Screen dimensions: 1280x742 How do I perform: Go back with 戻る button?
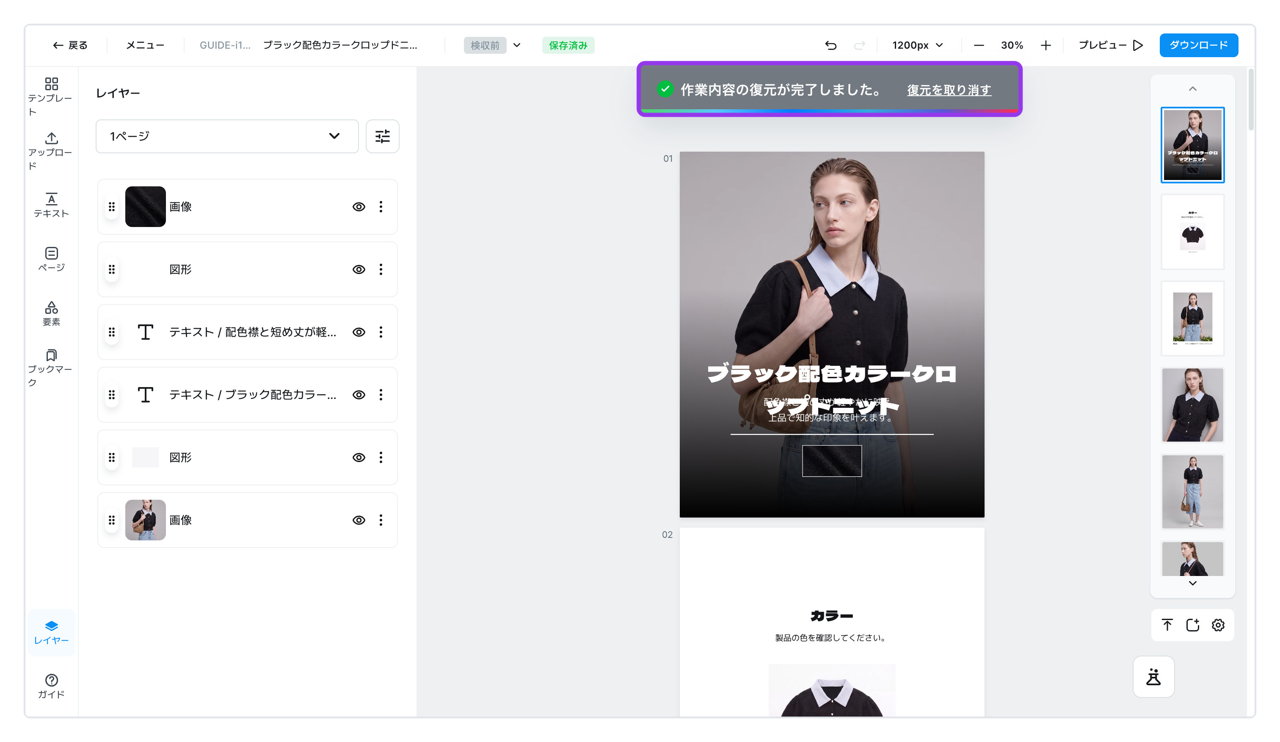pos(70,45)
